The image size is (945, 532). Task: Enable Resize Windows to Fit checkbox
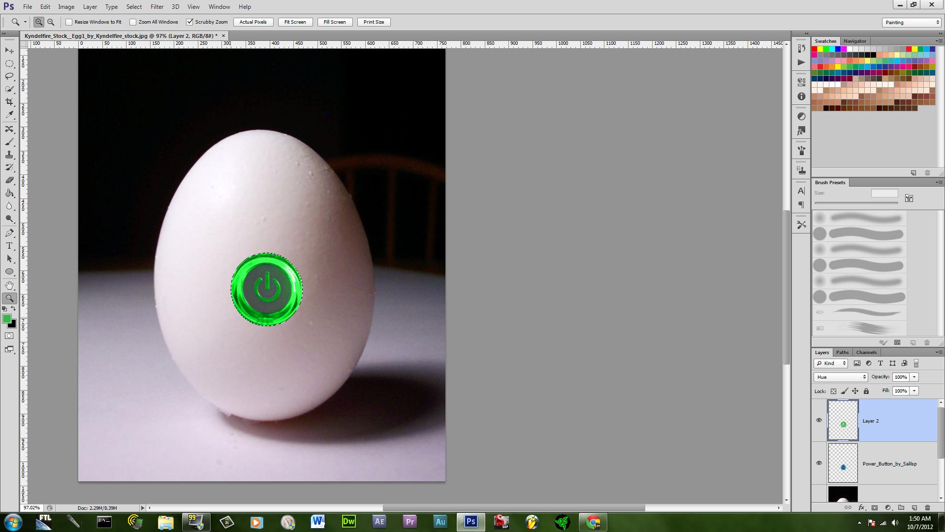click(x=69, y=22)
